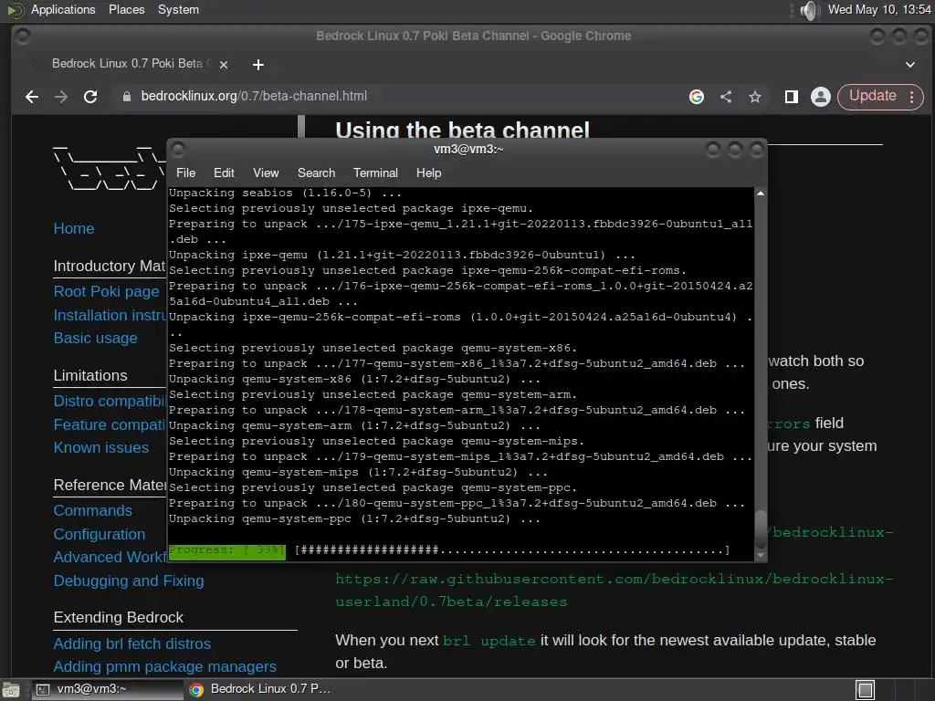Open the Google icon in address bar
The height and width of the screenshot is (701, 935).
[697, 97]
